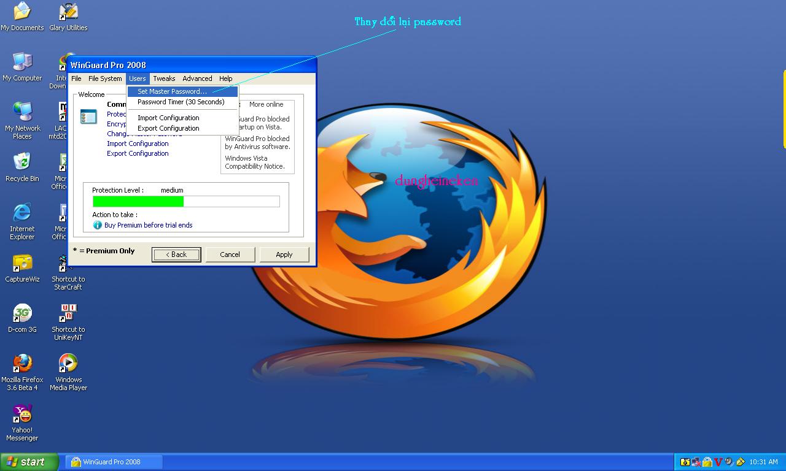Screen dimensions: 786x471
Task: Open the Recycle Bin
Action: (x=22, y=167)
